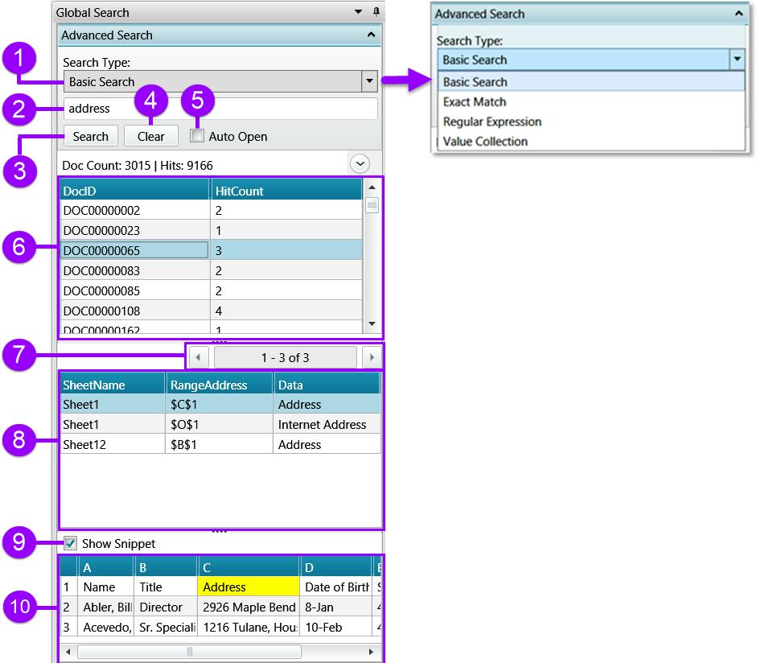Sort results by the HitCount column header
The width and height of the screenshot is (757, 663).
tap(286, 191)
